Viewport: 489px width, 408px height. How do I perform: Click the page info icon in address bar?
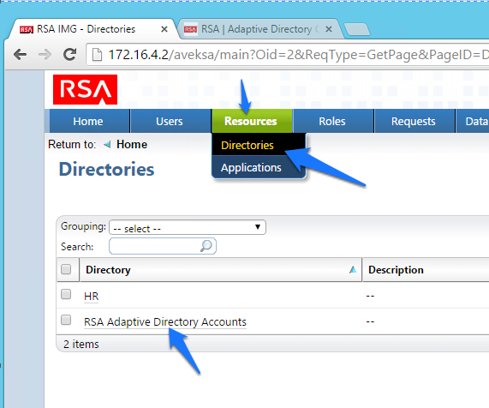click(x=97, y=55)
